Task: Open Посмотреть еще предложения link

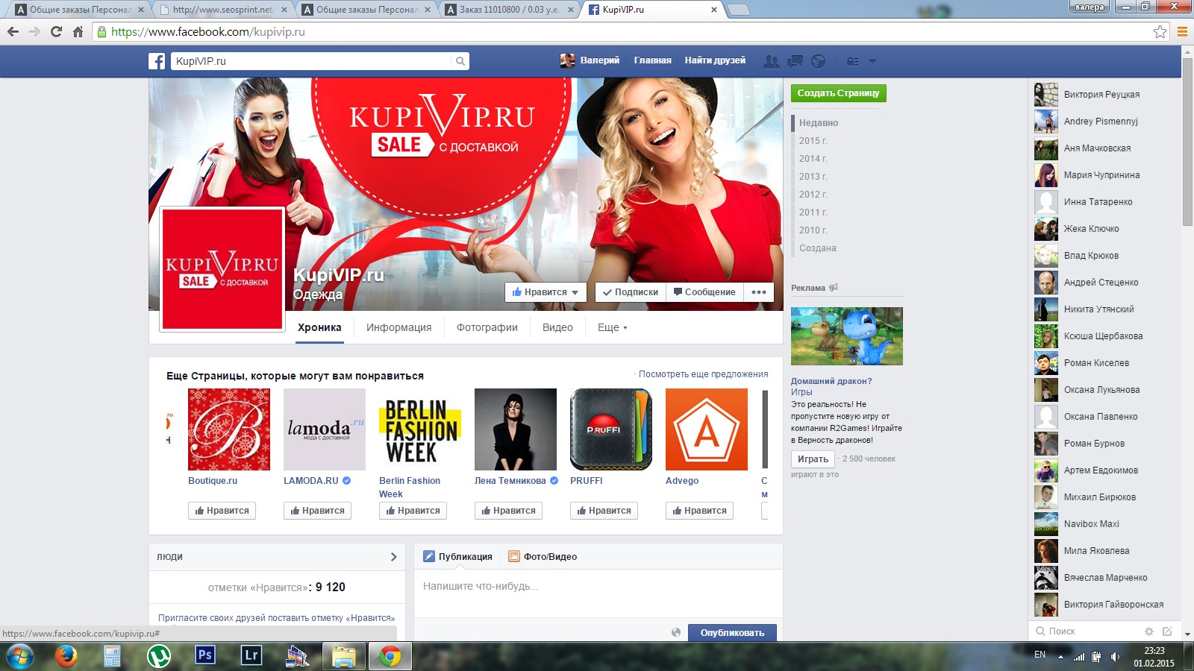Action: click(x=703, y=374)
